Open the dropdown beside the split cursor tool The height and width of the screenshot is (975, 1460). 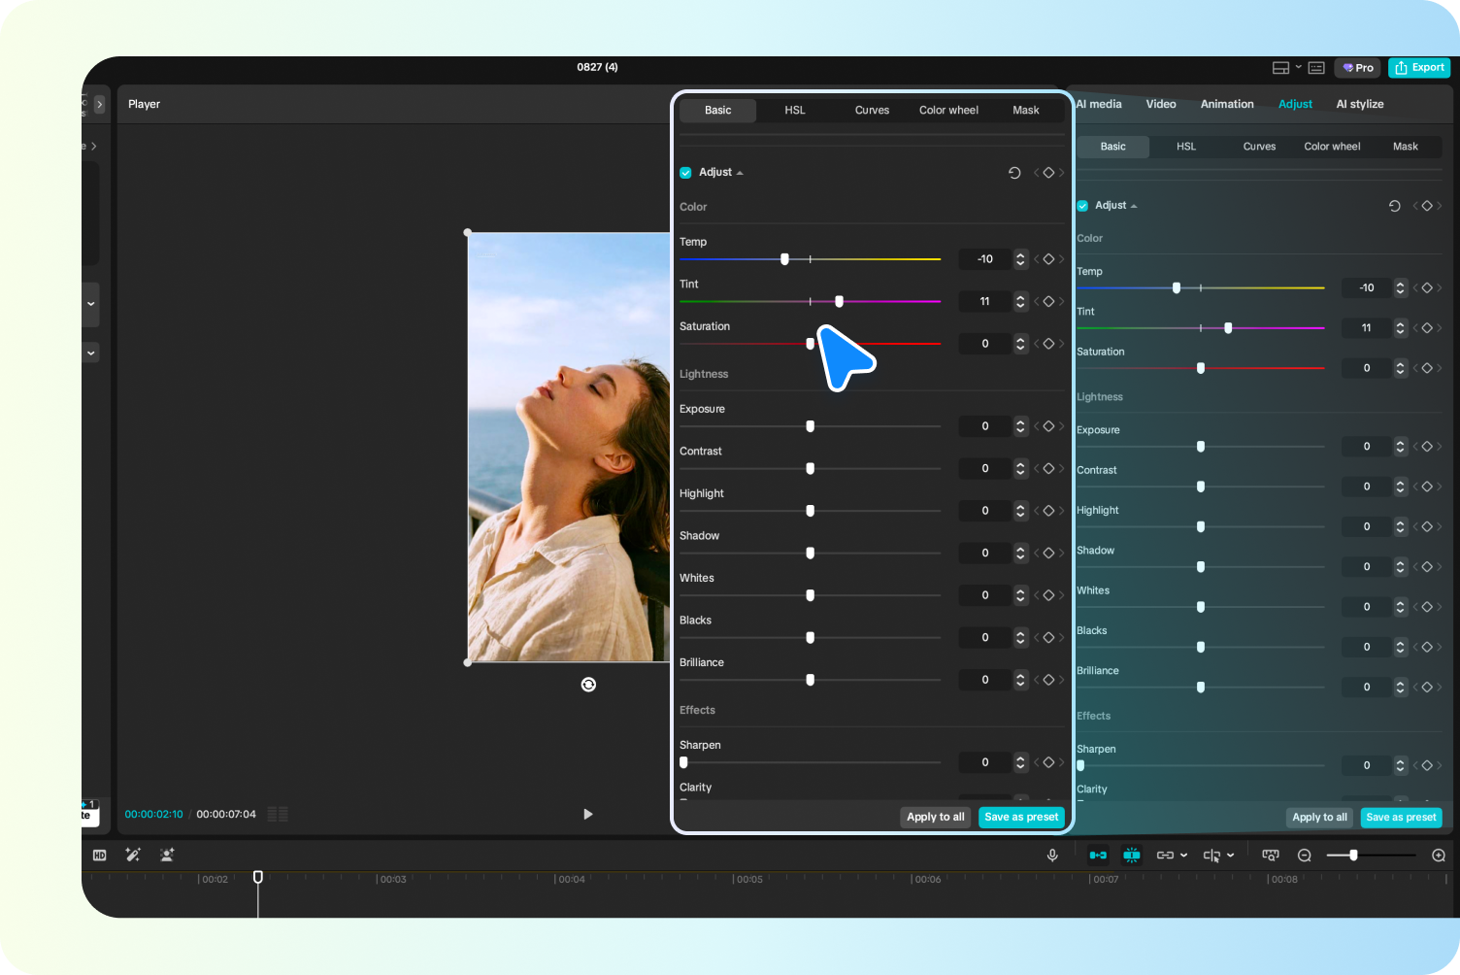tap(1231, 856)
